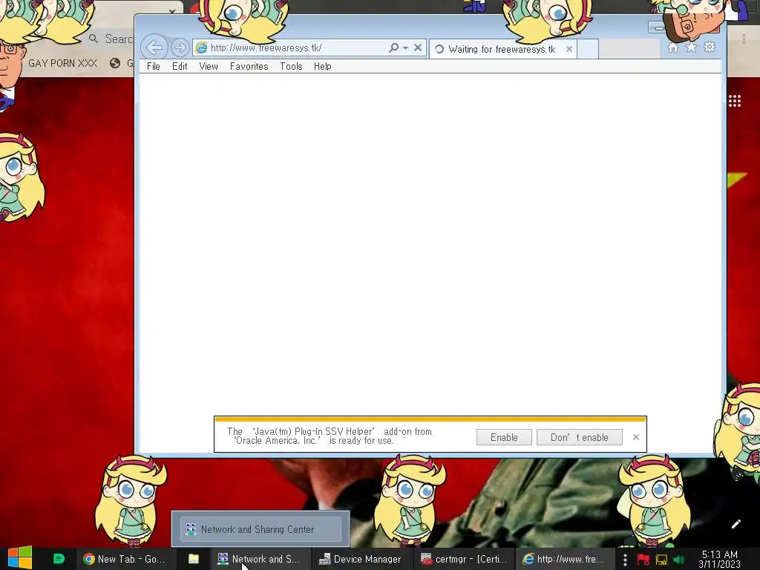
Task: Open the Tools menu
Action: pyautogui.click(x=291, y=66)
